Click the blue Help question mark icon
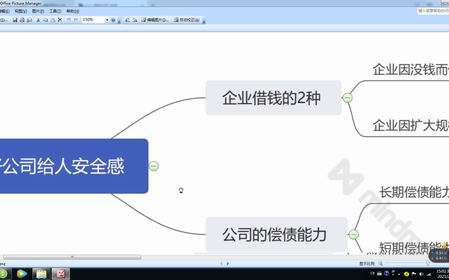The height and width of the screenshot is (280, 449). click(x=113, y=20)
